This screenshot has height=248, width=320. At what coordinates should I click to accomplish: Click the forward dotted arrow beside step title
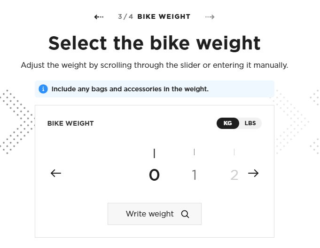coord(210,17)
